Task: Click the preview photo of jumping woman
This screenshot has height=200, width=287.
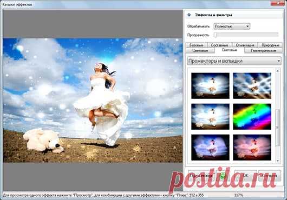Action: (x=93, y=101)
